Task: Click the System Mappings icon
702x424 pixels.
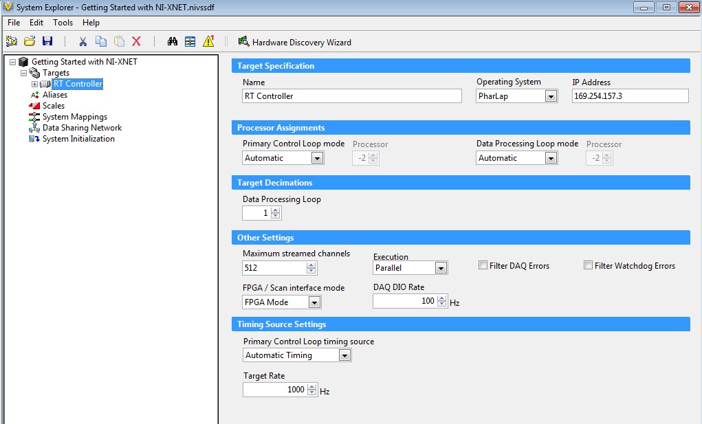Action: (34, 117)
